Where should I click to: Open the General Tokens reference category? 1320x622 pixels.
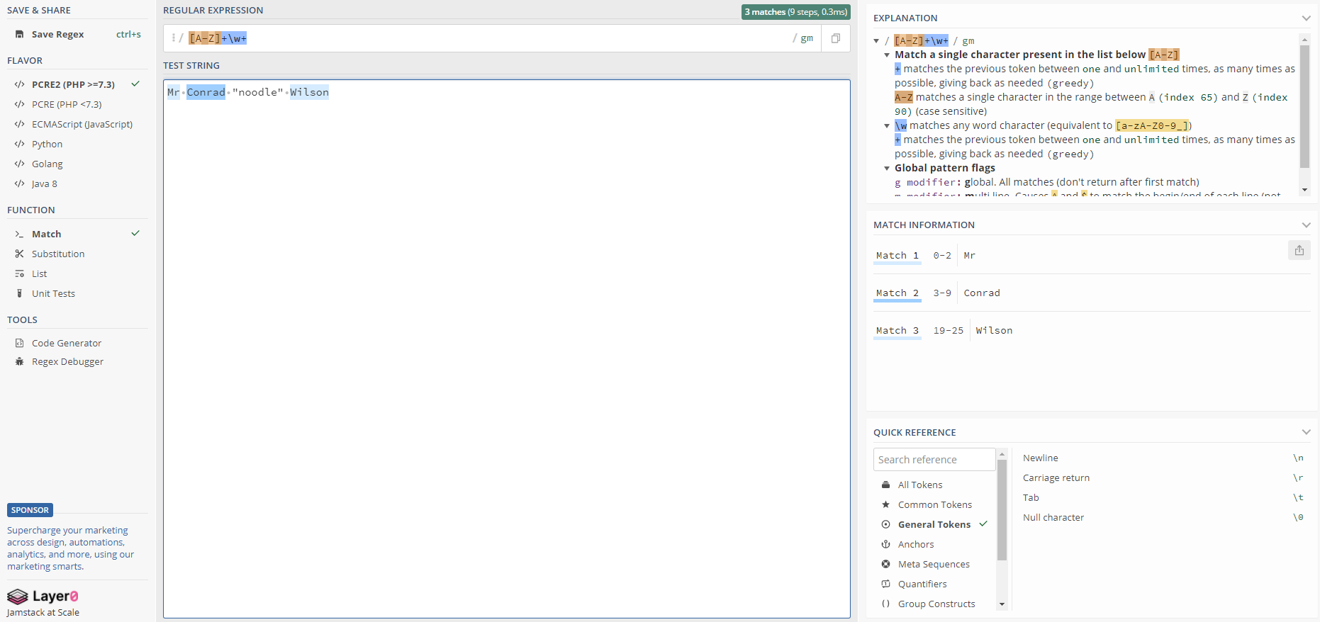[934, 524]
